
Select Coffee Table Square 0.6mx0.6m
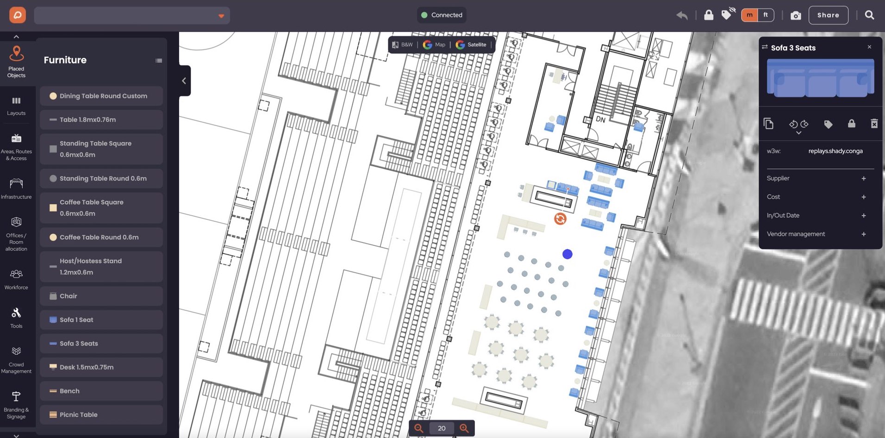pos(101,208)
